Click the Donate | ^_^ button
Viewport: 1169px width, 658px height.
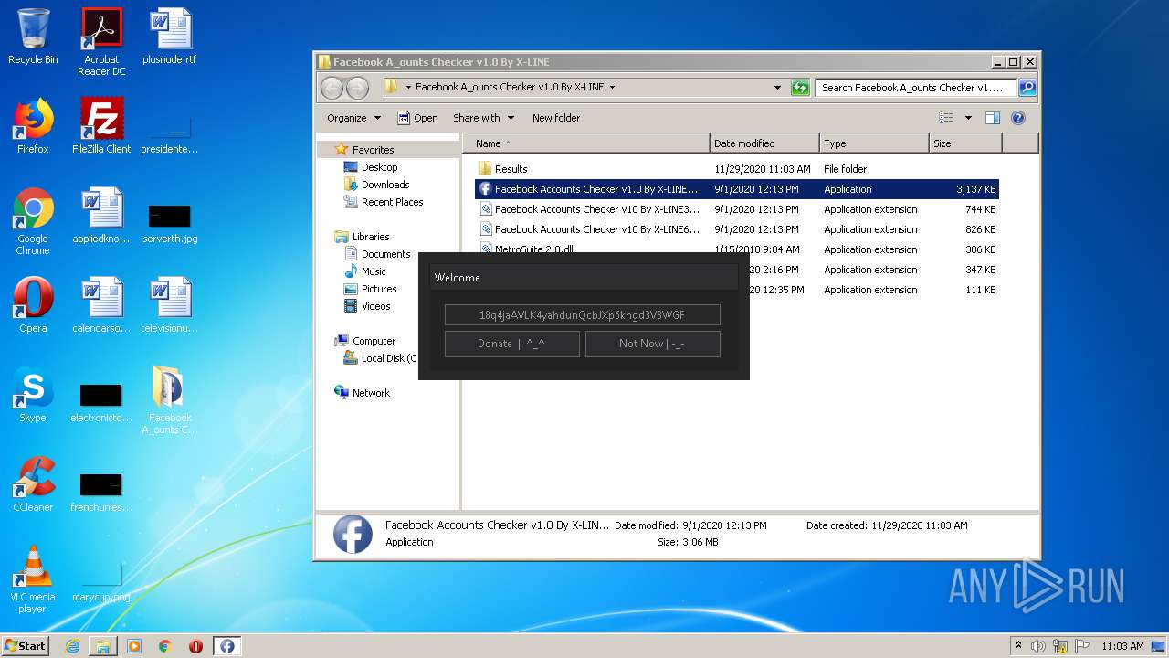[x=511, y=344]
